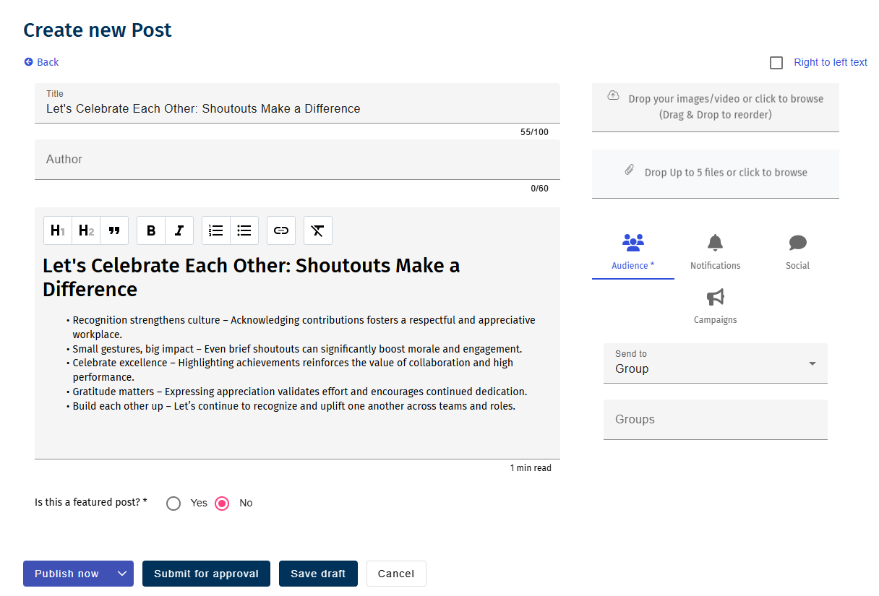Select Yes for featured post

(173, 504)
